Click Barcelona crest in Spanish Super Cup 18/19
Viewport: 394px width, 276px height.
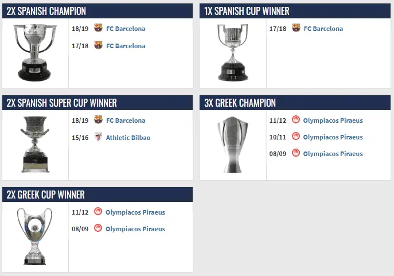coord(98,120)
